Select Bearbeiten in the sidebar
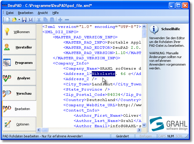 [19, 109]
